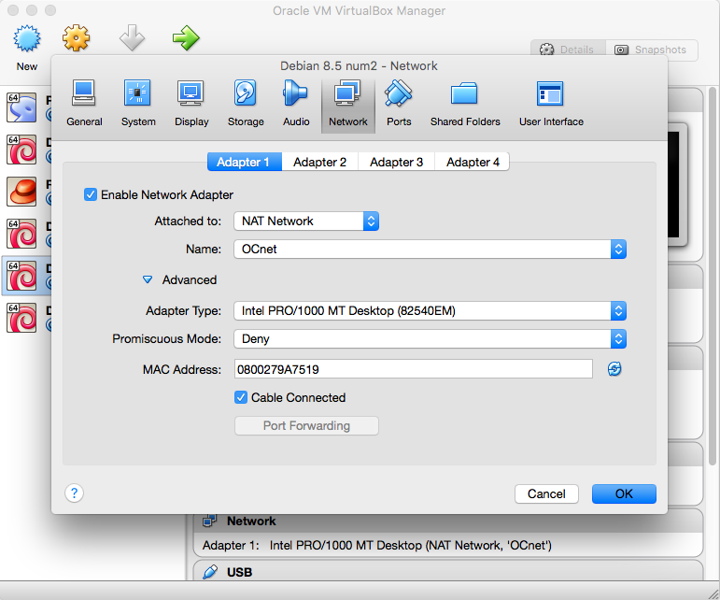Switch to the Adapter 1 tab

pos(245,162)
